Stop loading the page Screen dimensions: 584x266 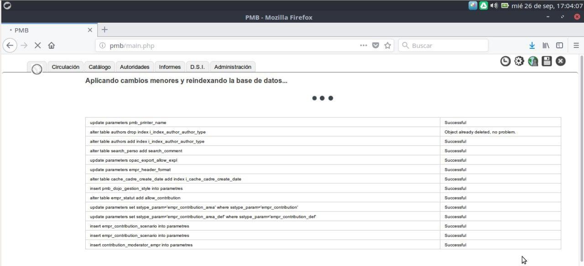(x=38, y=46)
